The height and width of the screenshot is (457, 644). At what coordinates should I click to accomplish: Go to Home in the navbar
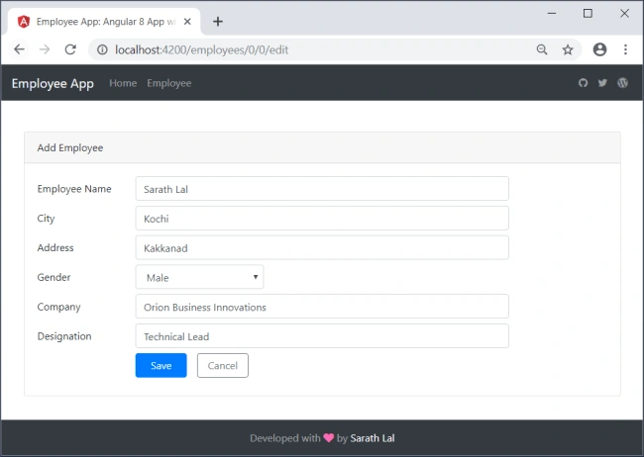point(123,83)
